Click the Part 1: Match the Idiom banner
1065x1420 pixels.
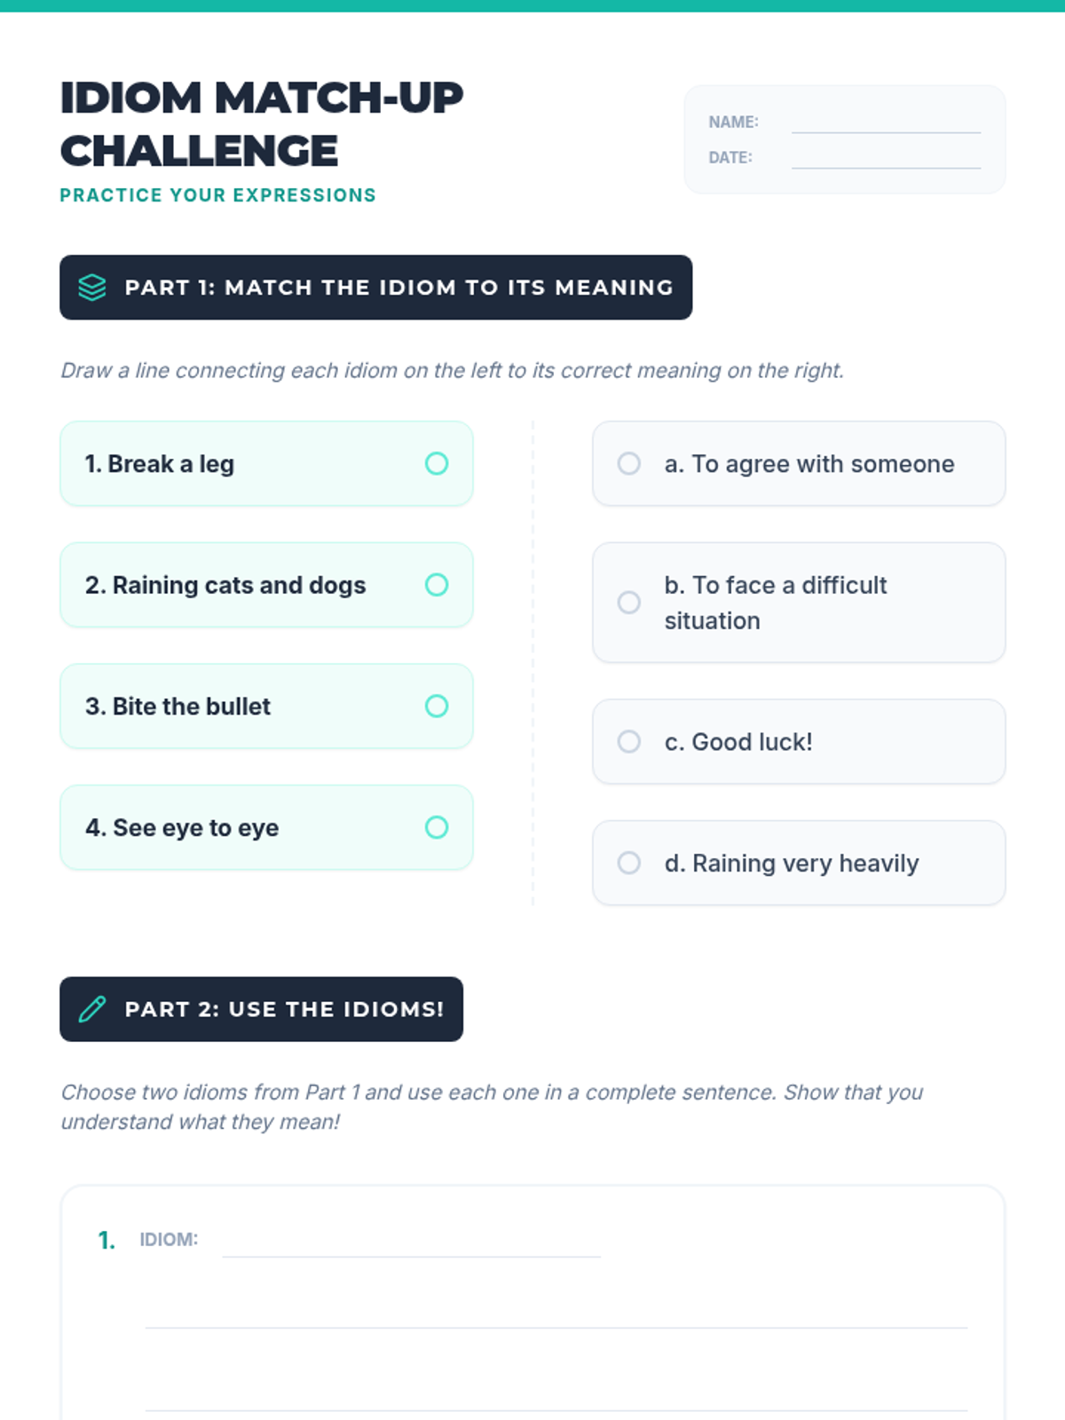pos(376,288)
